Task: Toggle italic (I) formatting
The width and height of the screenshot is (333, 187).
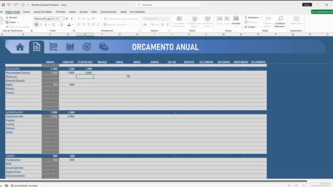Action: click(41, 24)
